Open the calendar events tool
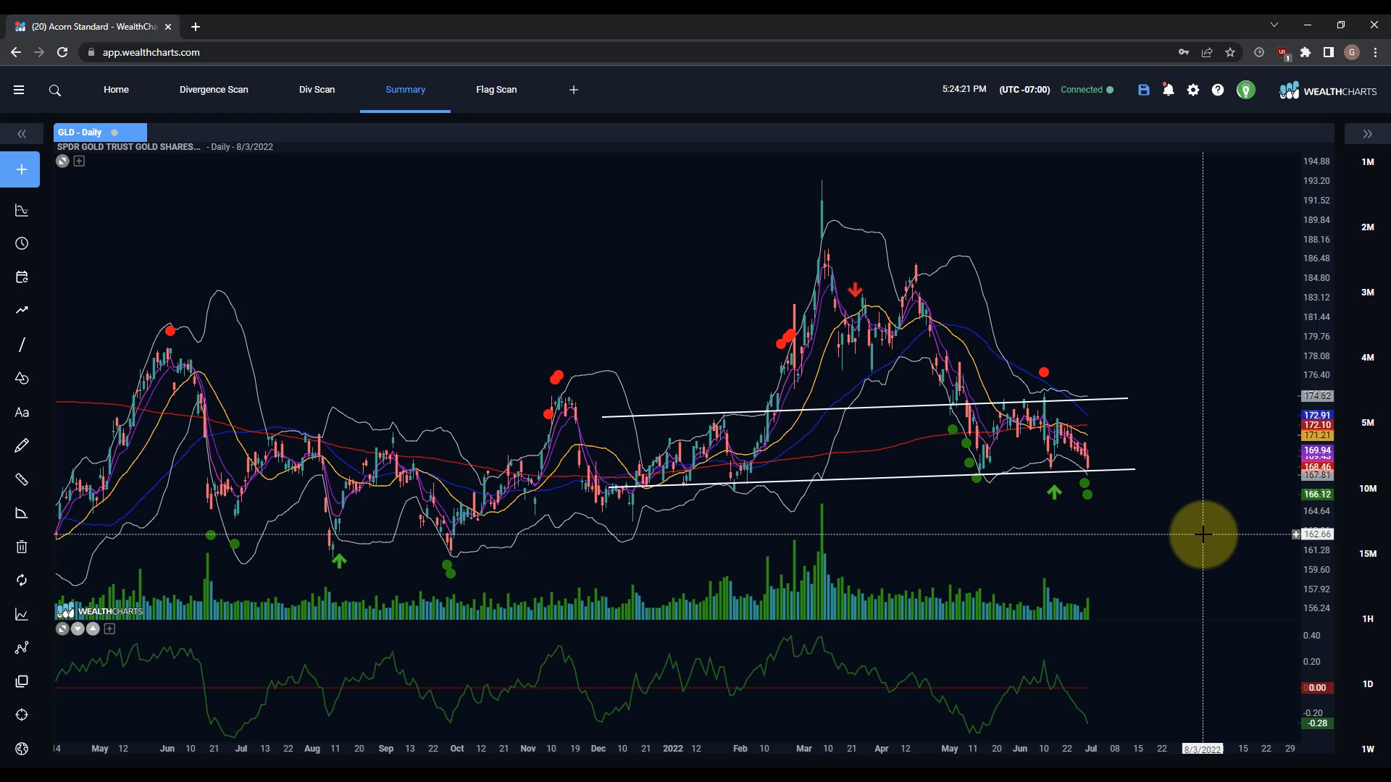1391x782 pixels. click(x=22, y=277)
